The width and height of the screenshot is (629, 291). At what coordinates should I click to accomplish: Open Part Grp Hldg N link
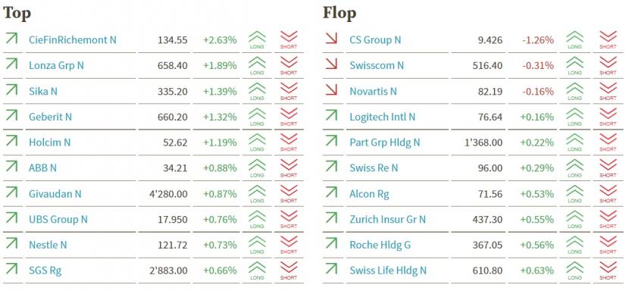coord(385,142)
